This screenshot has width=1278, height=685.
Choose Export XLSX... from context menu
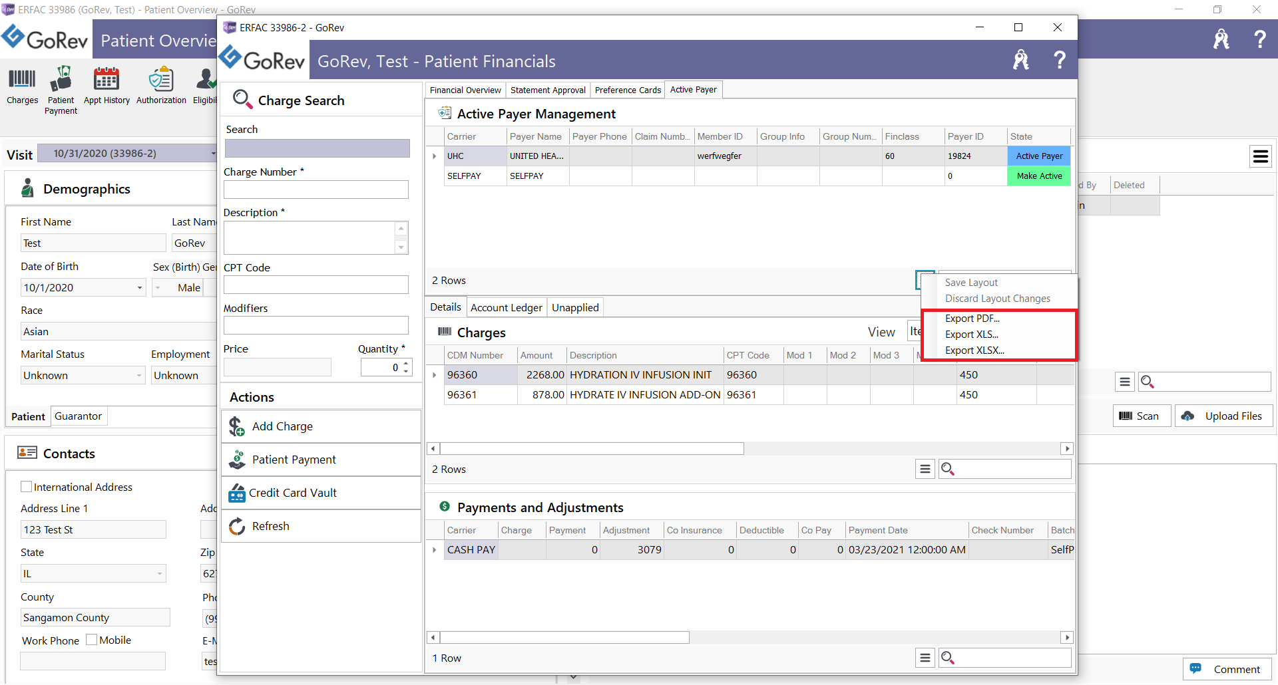point(974,350)
